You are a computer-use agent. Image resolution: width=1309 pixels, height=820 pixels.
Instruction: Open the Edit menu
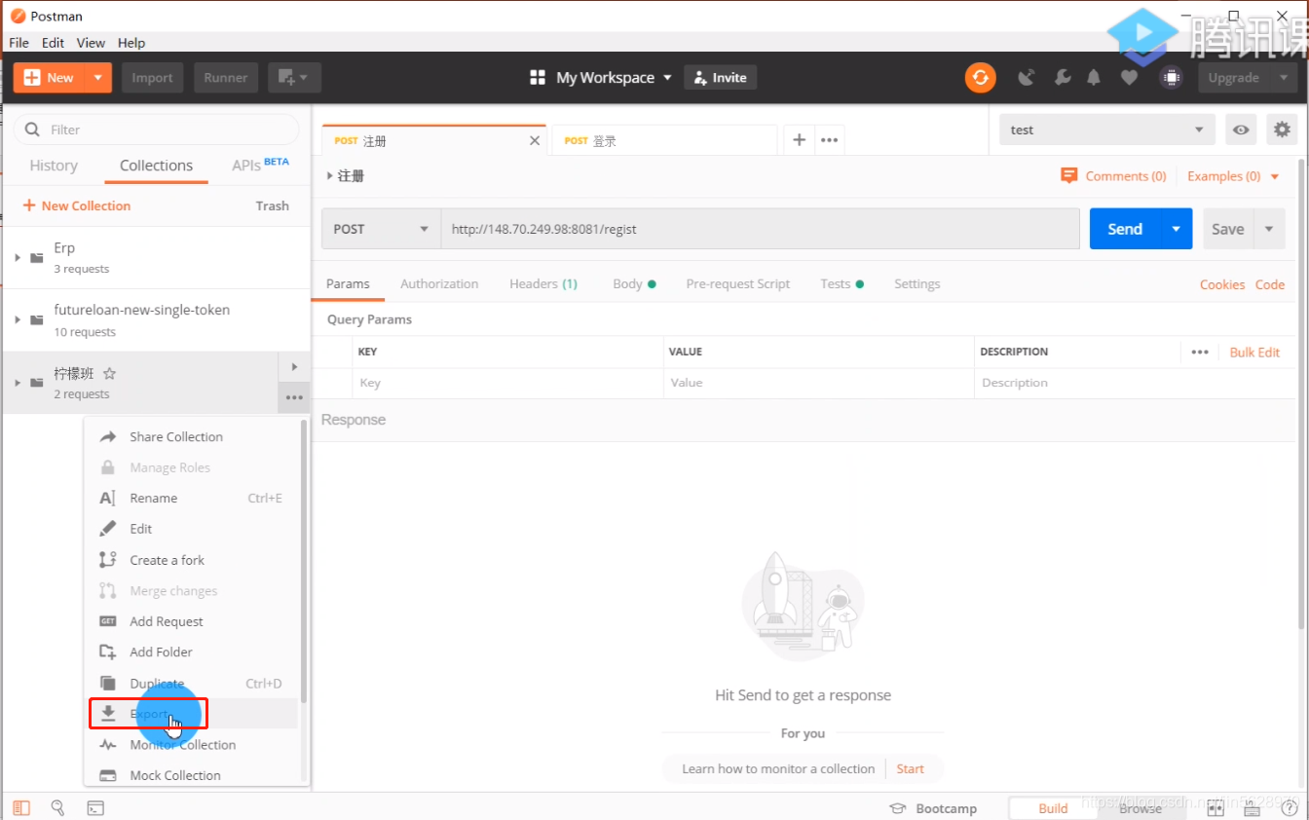(x=53, y=43)
